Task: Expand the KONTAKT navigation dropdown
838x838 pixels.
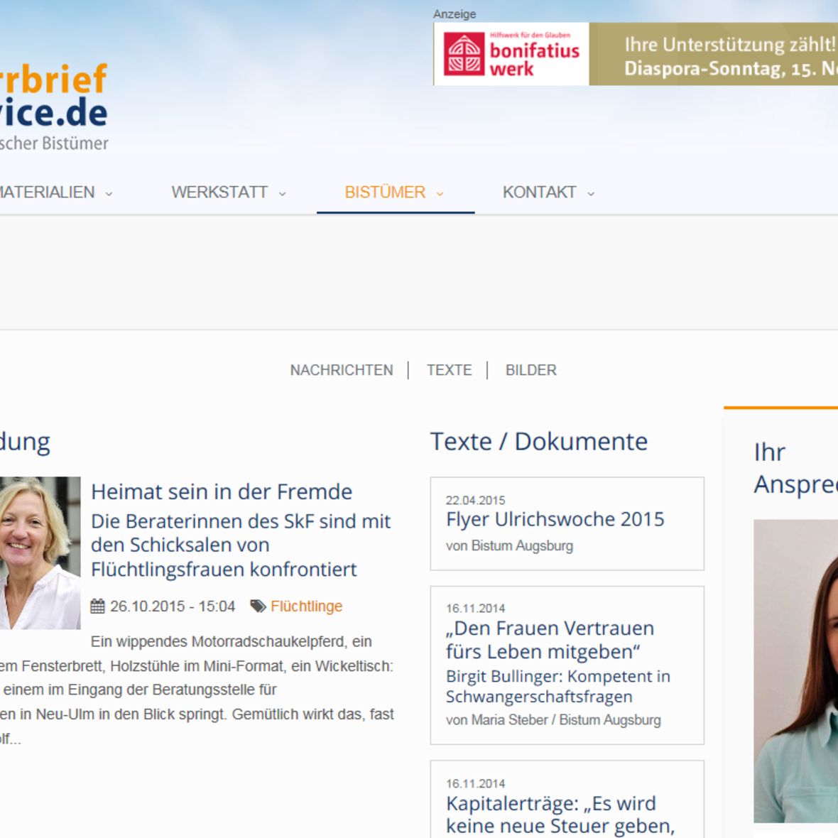Action: (591, 192)
